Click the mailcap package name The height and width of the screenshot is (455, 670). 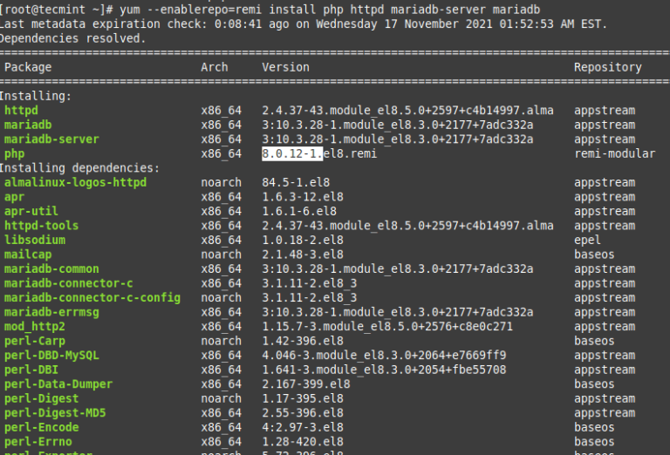click(x=28, y=255)
